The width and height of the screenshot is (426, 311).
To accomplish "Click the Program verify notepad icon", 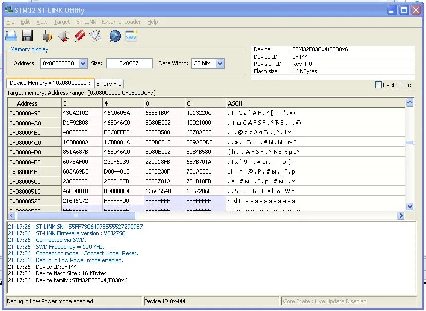I will tap(95, 36).
